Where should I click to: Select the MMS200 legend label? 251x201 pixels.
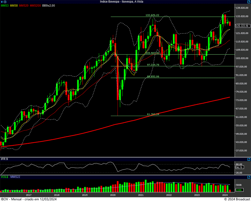pos(35,6)
